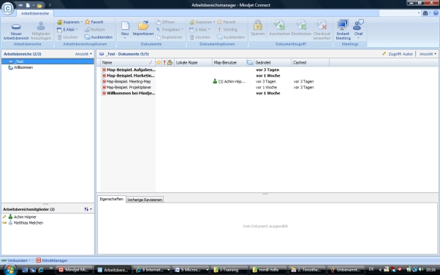Select member Matthias Melchen
Image resolution: width=440 pixels, height=275 pixels.
point(29,223)
